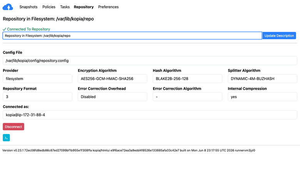
Task: Click the Encryption Algorithm AES256 field
Action: (112, 79)
